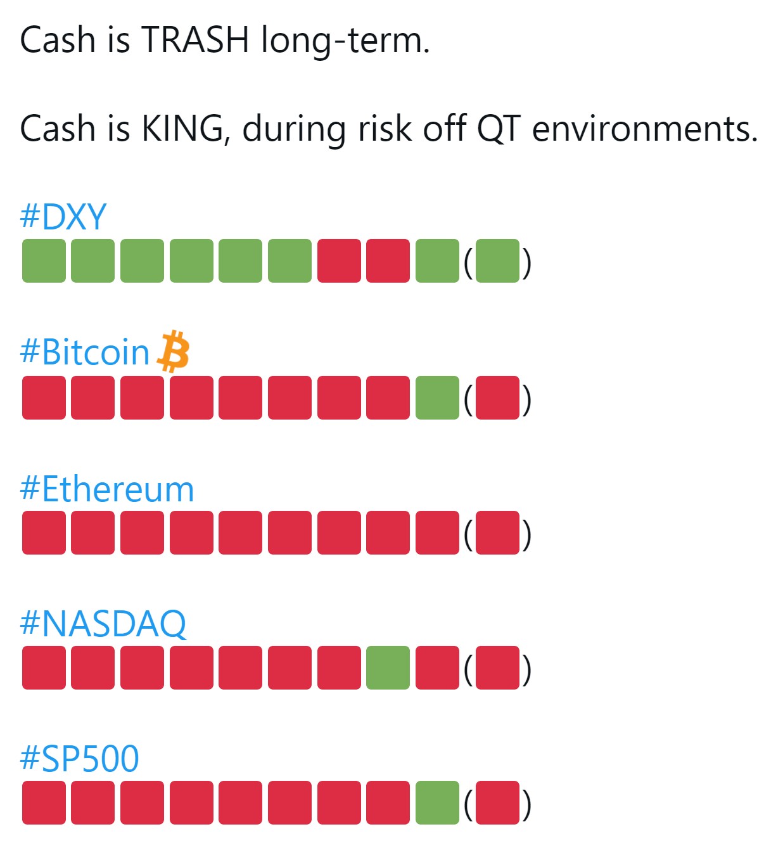Click the parenthesized green square in DXY row
This screenshot has height=848, width=783.
498,260
